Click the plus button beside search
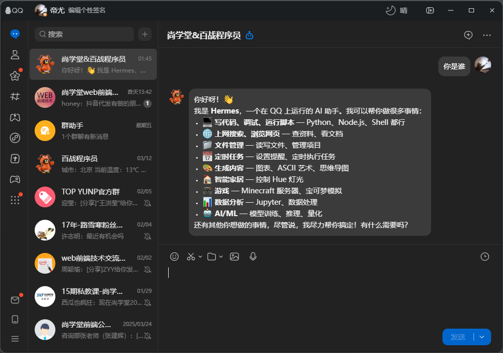 pyautogui.click(x=145, y=34)
